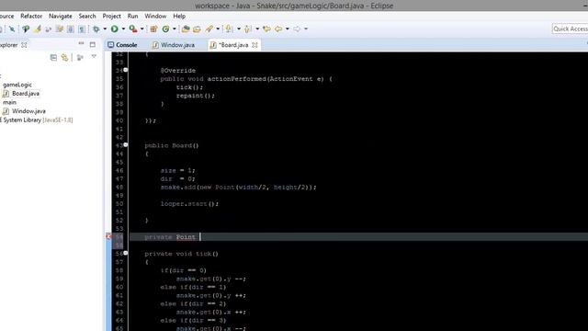Screen dimensions: 588x331
Task: Open the Back history dropdown arrow
Action: tap(288, 29)
